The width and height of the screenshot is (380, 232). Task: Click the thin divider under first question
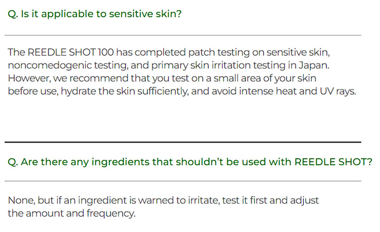click(183, 36)
